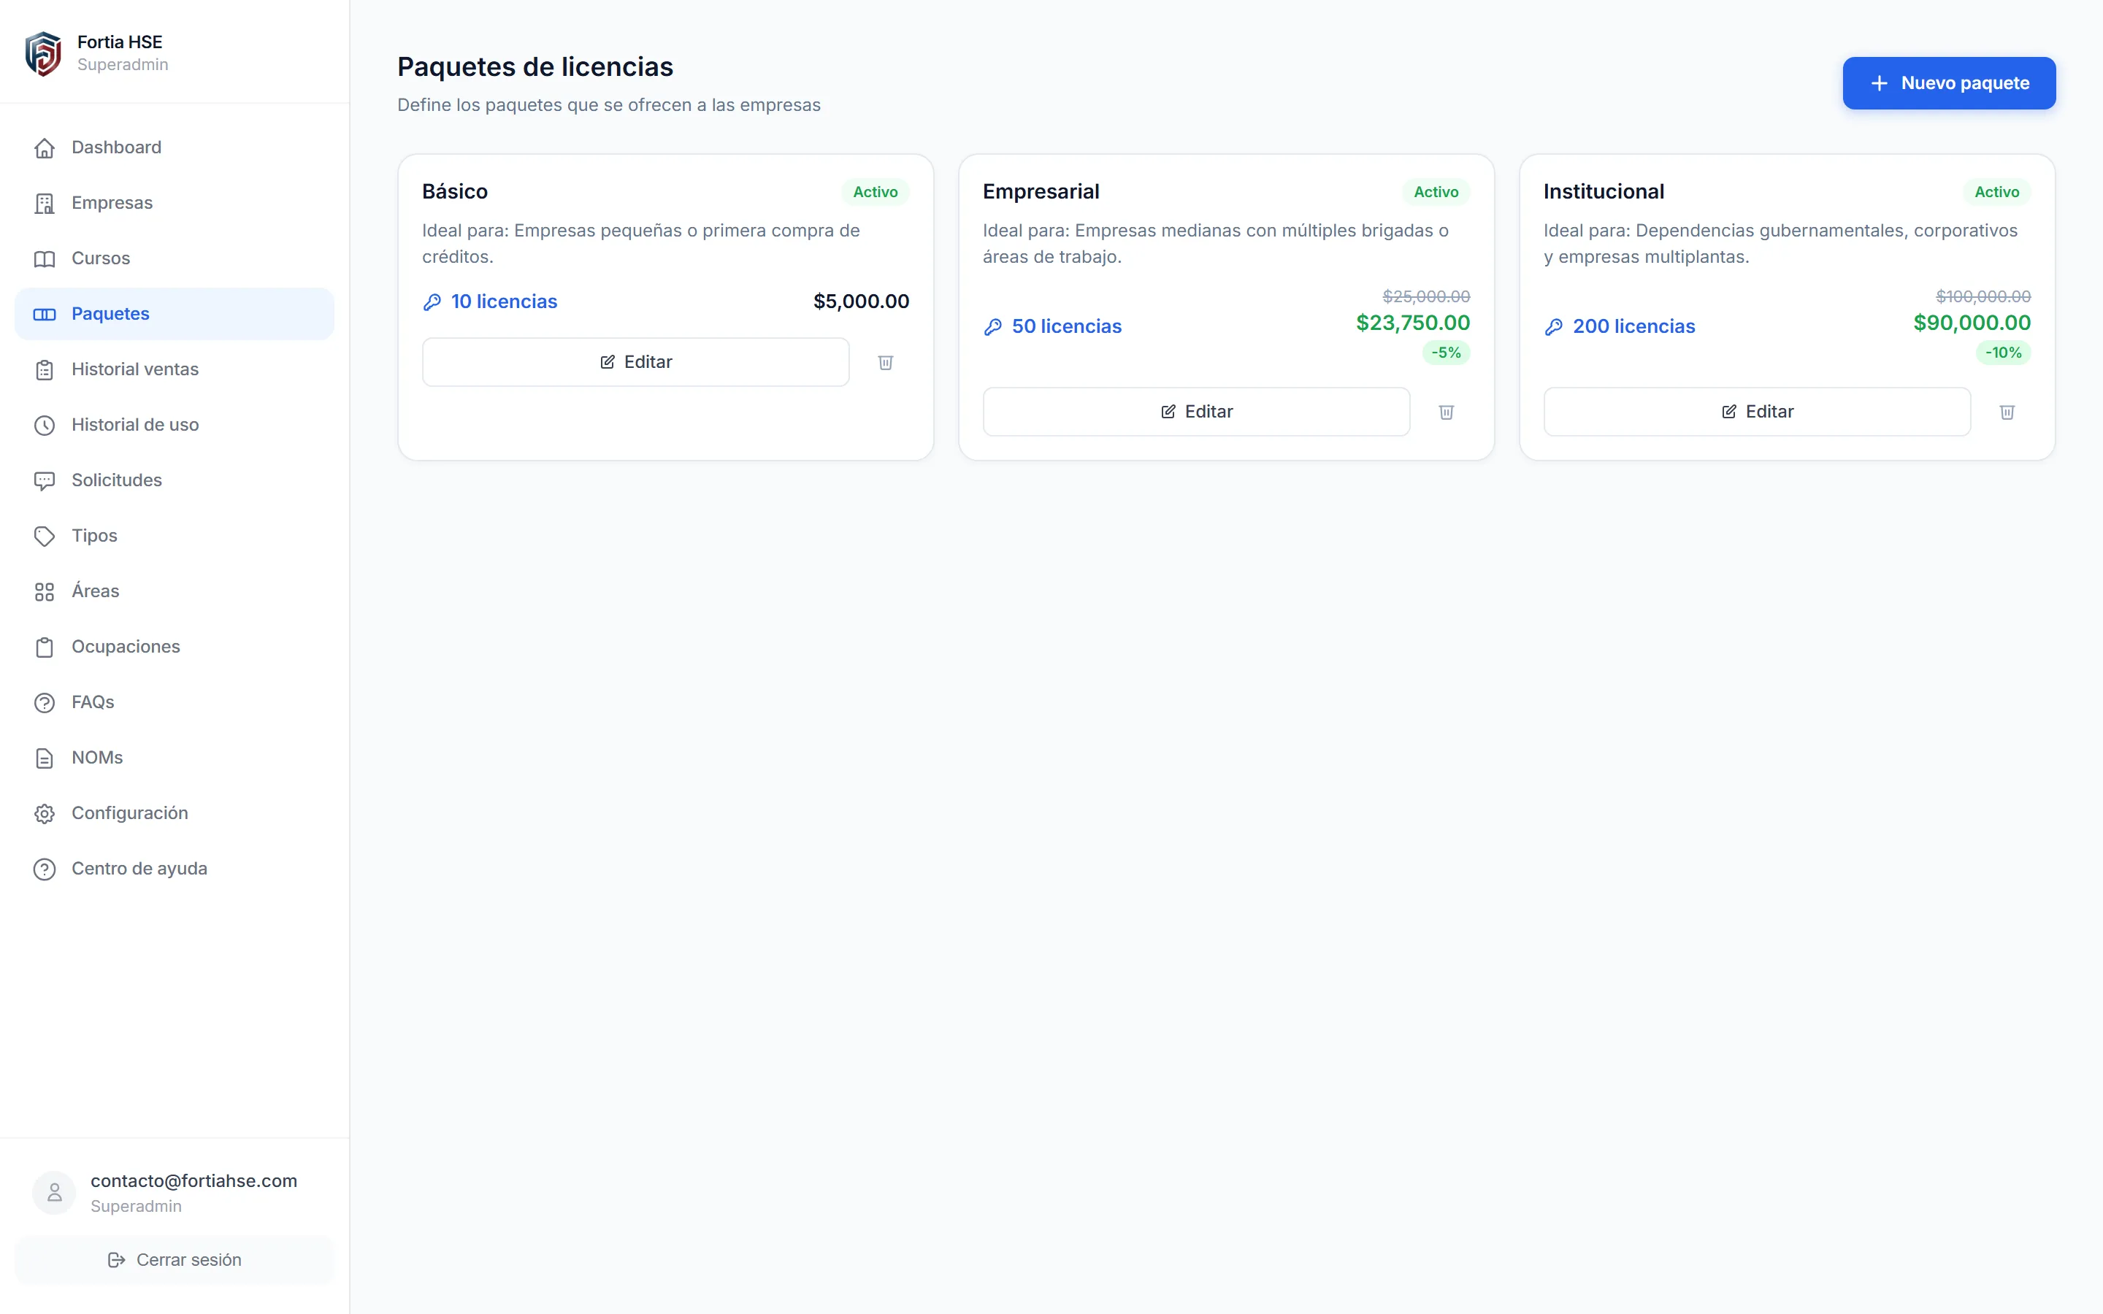
Task: Click the contacto@fortiahse.com account email
Action: [194, 1181]
